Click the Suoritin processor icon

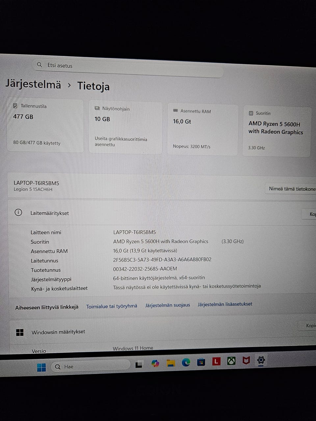coord(251,113)
